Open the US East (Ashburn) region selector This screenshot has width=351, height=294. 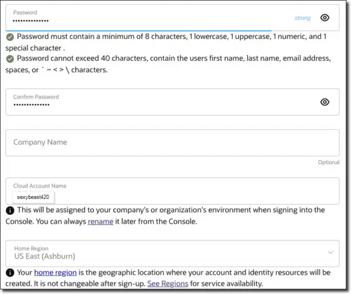point(172,253)
